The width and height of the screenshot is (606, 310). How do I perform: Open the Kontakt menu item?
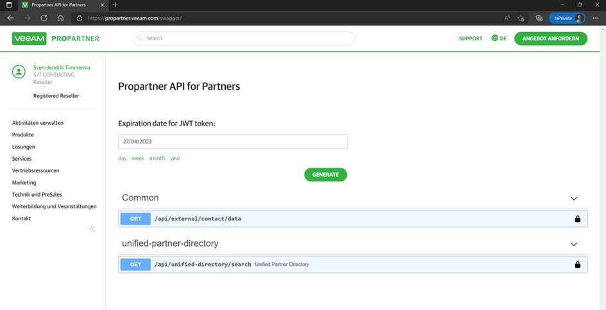tap(21, 218)
